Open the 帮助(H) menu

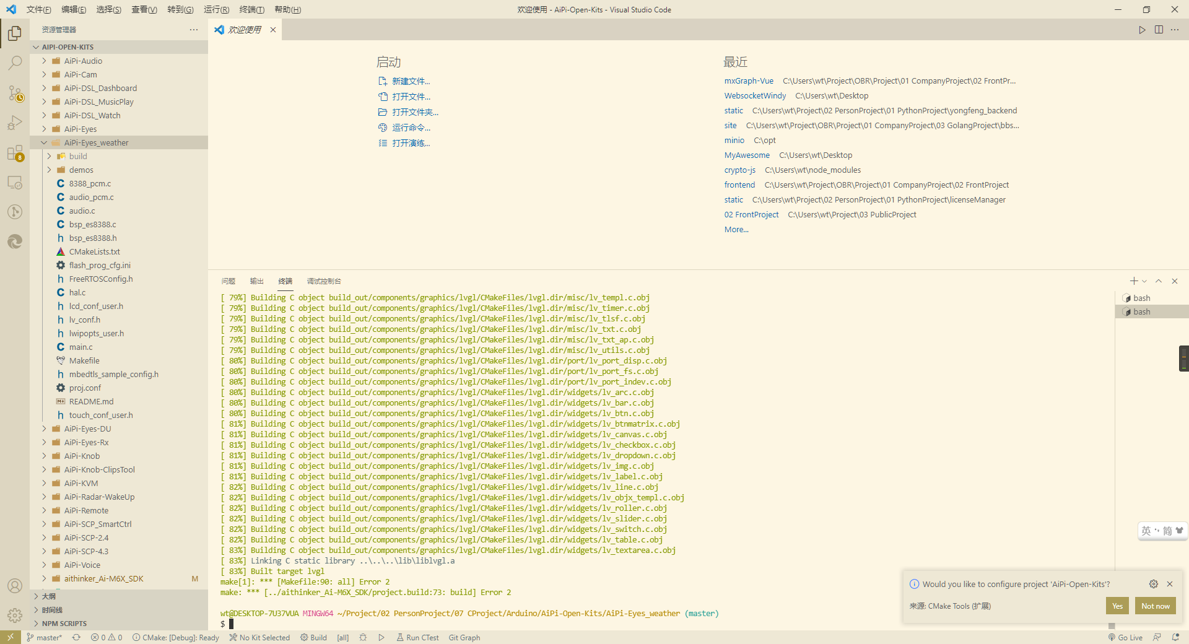287,9
